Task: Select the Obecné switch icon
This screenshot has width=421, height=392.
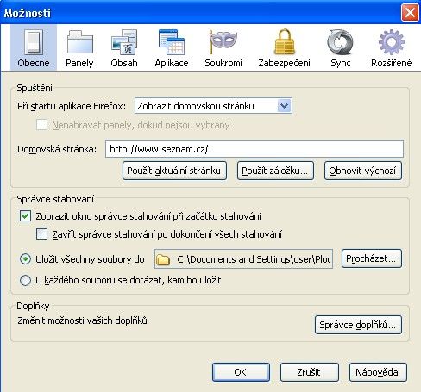Action: click(x=34, y=42)
